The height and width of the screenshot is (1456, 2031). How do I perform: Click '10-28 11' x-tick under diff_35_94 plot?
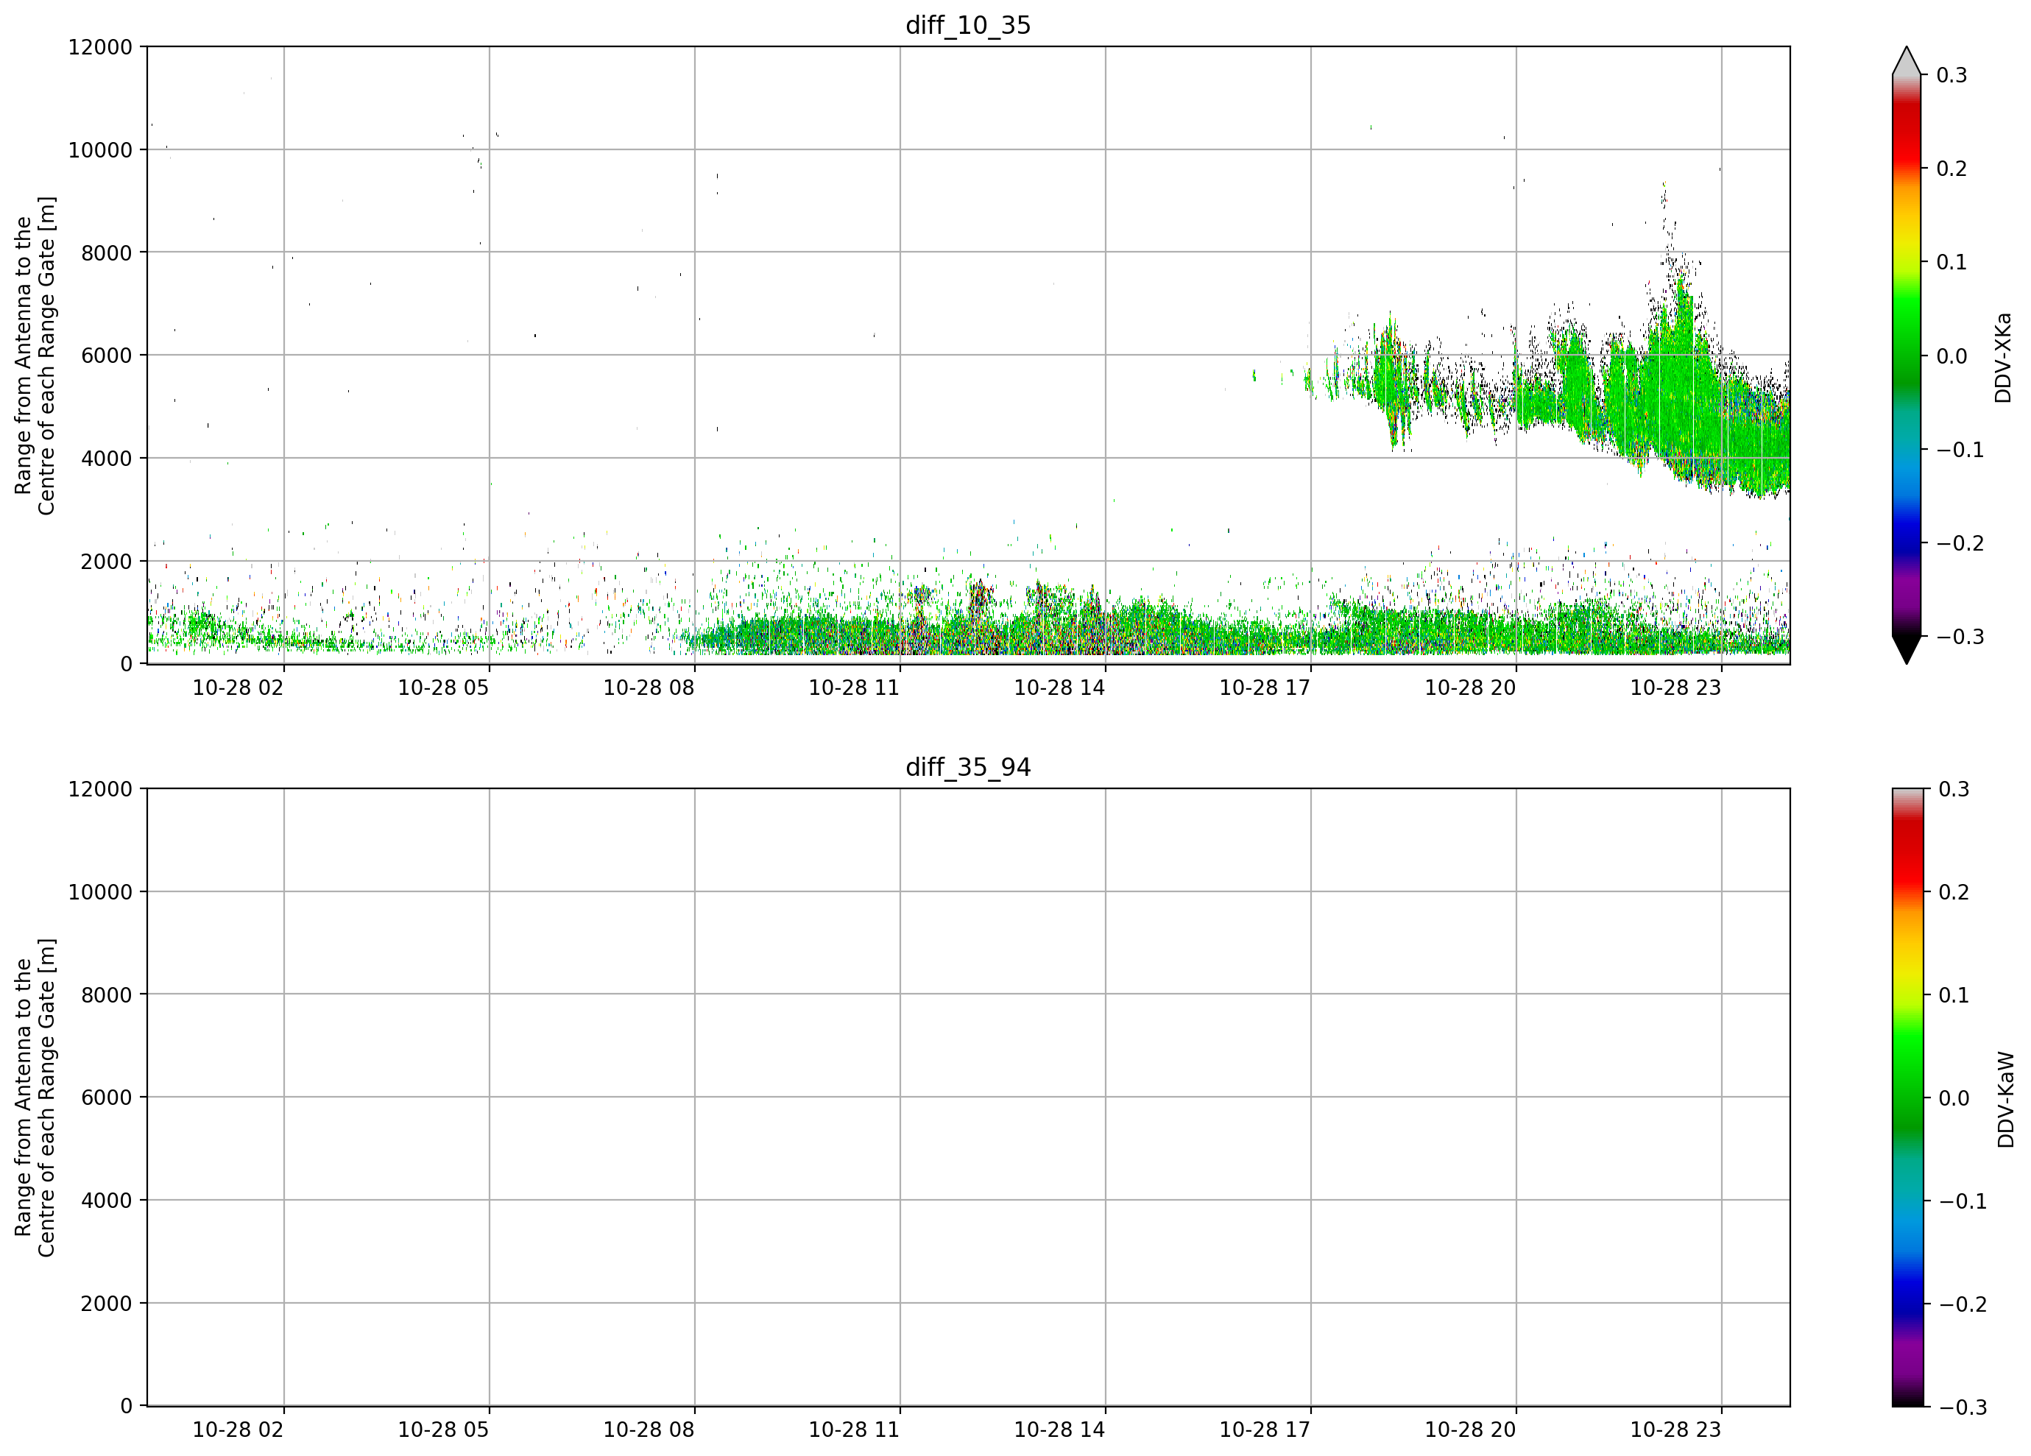[855, 1430]
